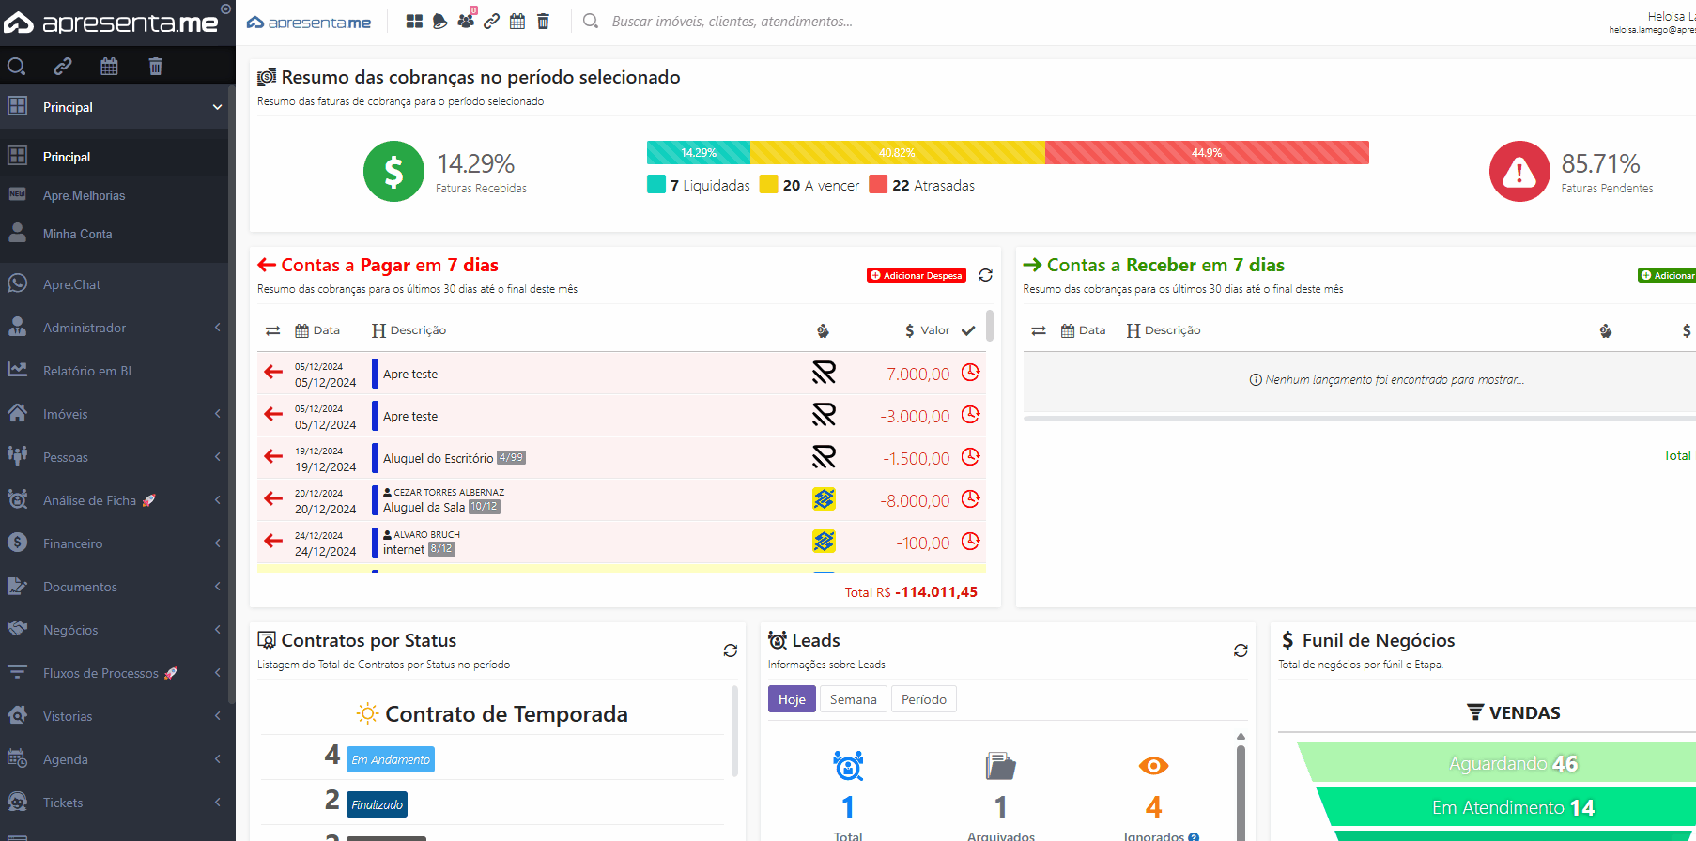Refresh the Leads panel
The image size is (1696, 841).
(1241, 650)
